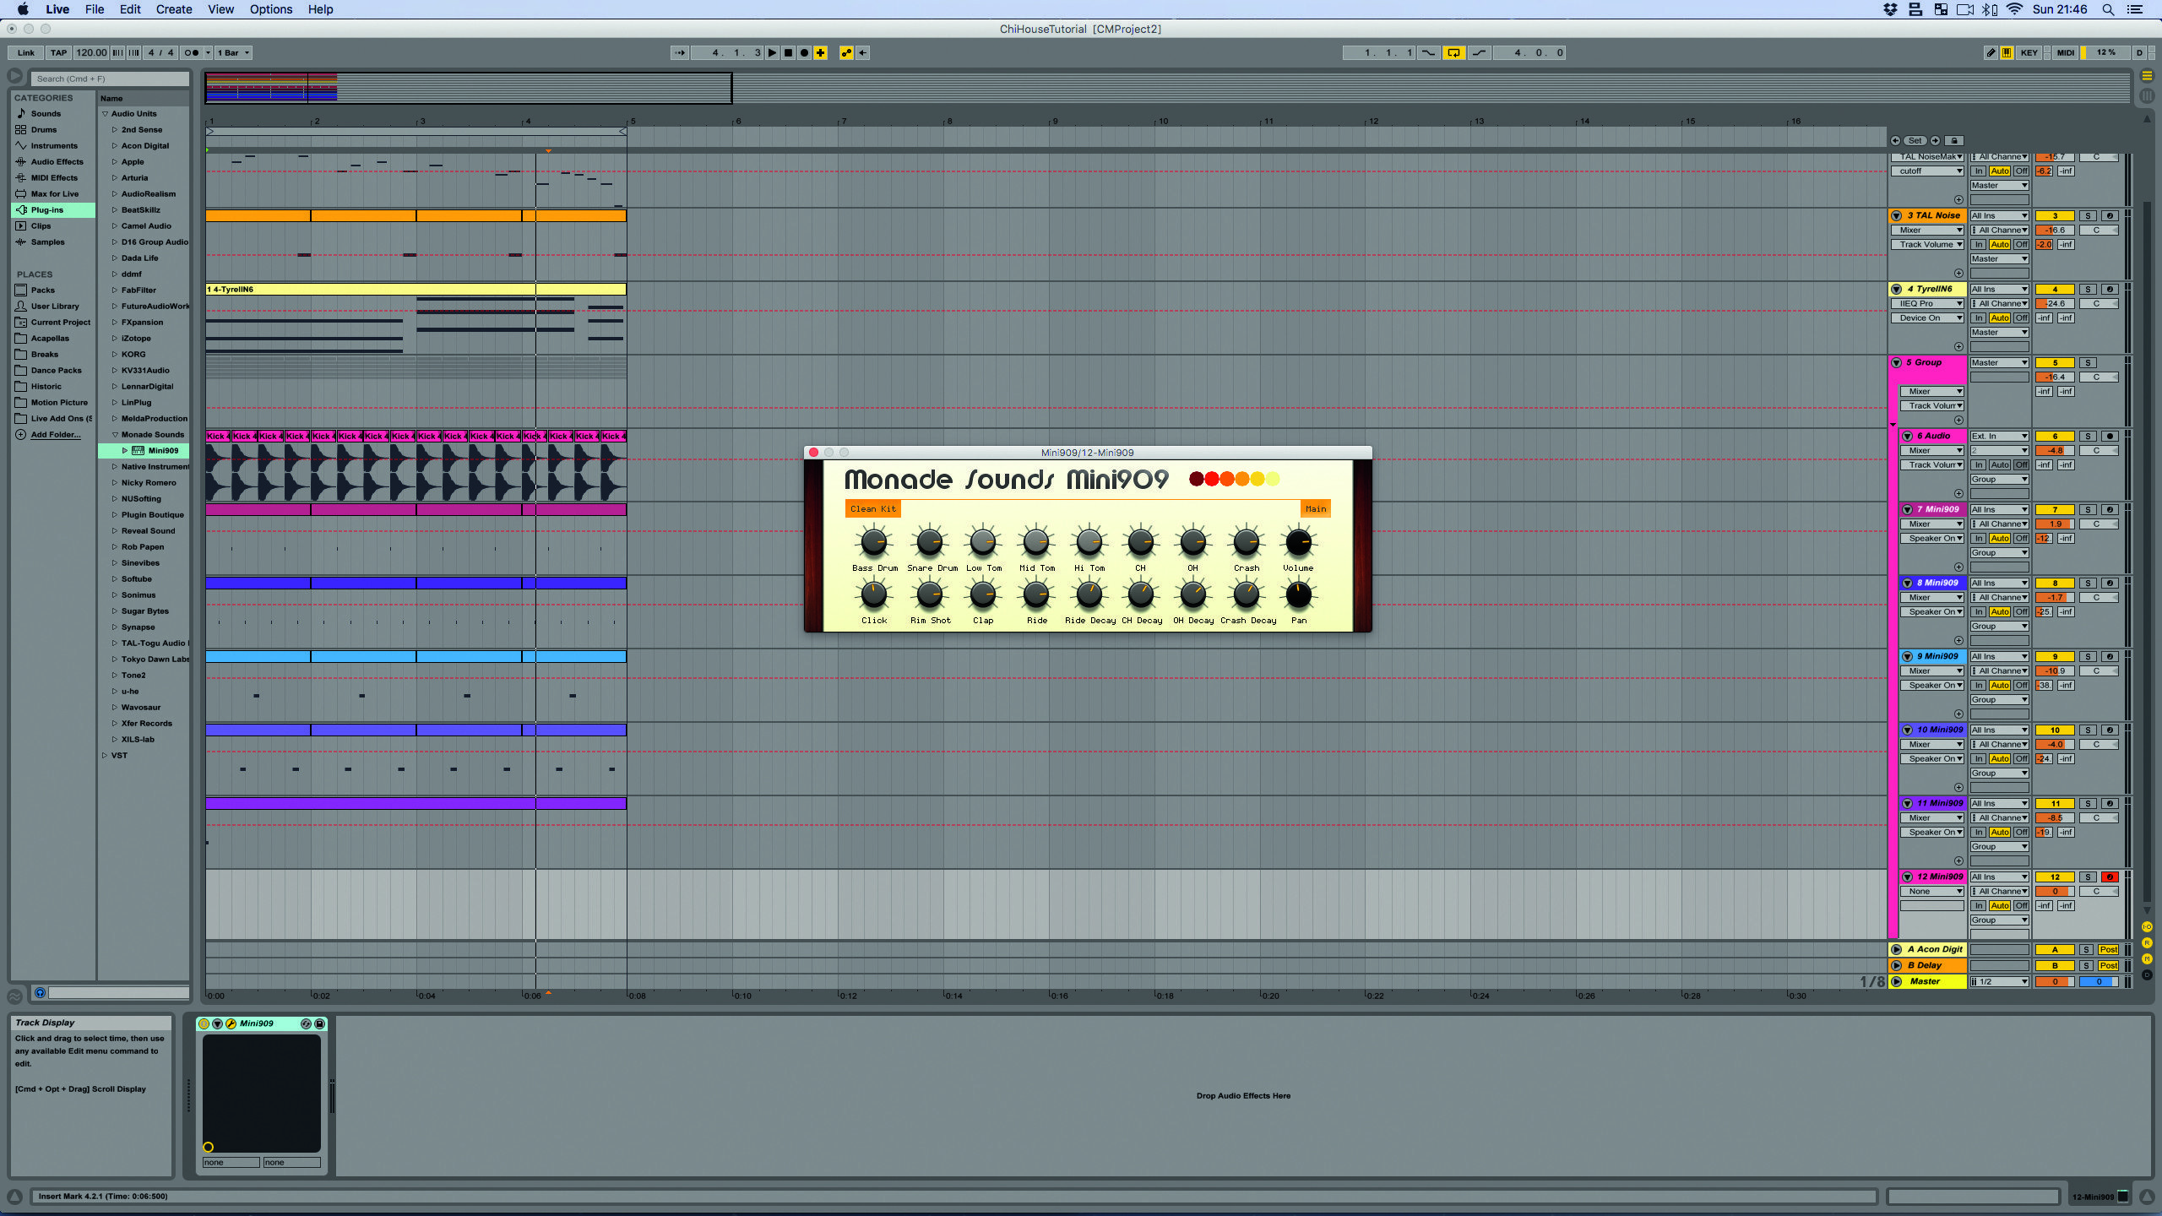The width and height of the screenshot is (2162, 1216).
Task: Toggle the Automation Arm button
Action: click(x=846, y=52)
